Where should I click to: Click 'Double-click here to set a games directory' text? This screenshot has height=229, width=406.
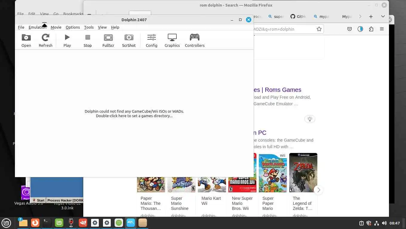(134, 116)
